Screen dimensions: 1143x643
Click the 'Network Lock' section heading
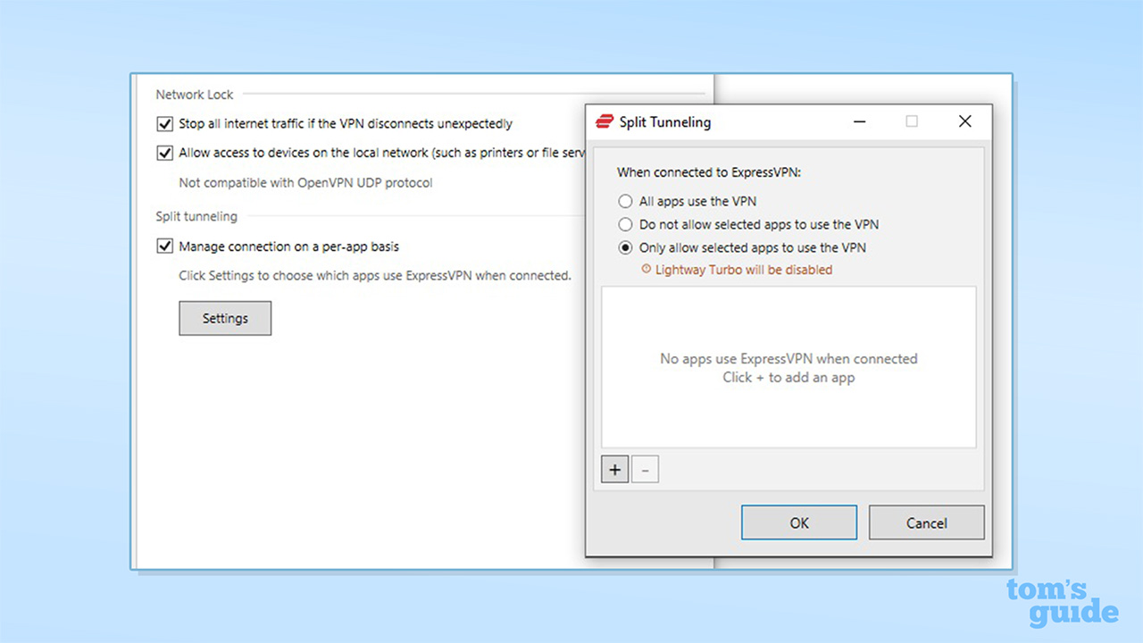pos(195,95)
